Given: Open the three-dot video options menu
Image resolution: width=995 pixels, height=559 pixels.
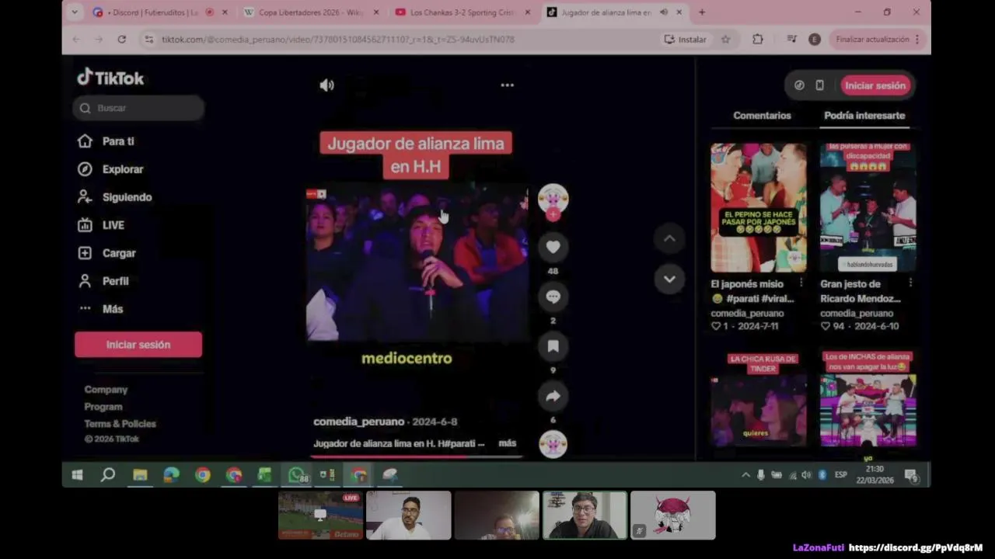Looking at the screenshot, I should (x=508, y=85).
